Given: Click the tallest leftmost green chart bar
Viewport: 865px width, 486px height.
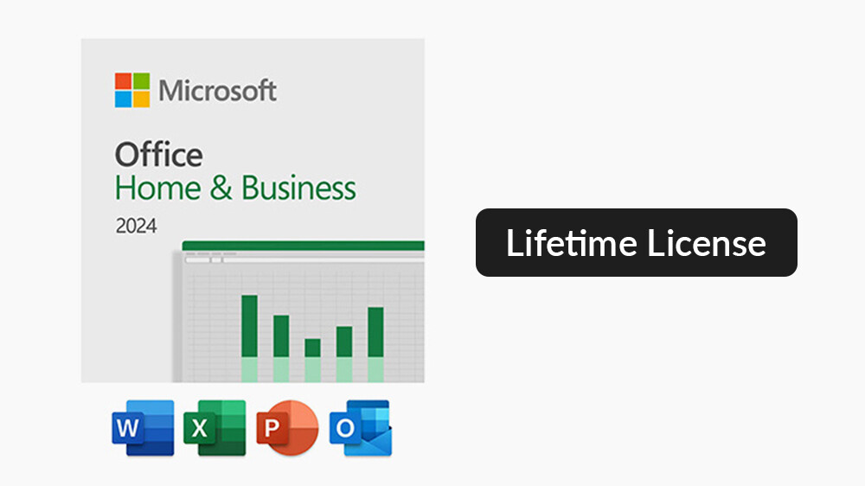Looking at the screenshot, I should point(249,325).
